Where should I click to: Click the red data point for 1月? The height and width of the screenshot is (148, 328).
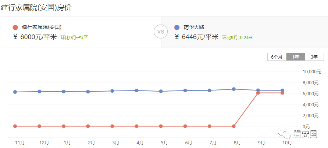click(x=64, y=126)
